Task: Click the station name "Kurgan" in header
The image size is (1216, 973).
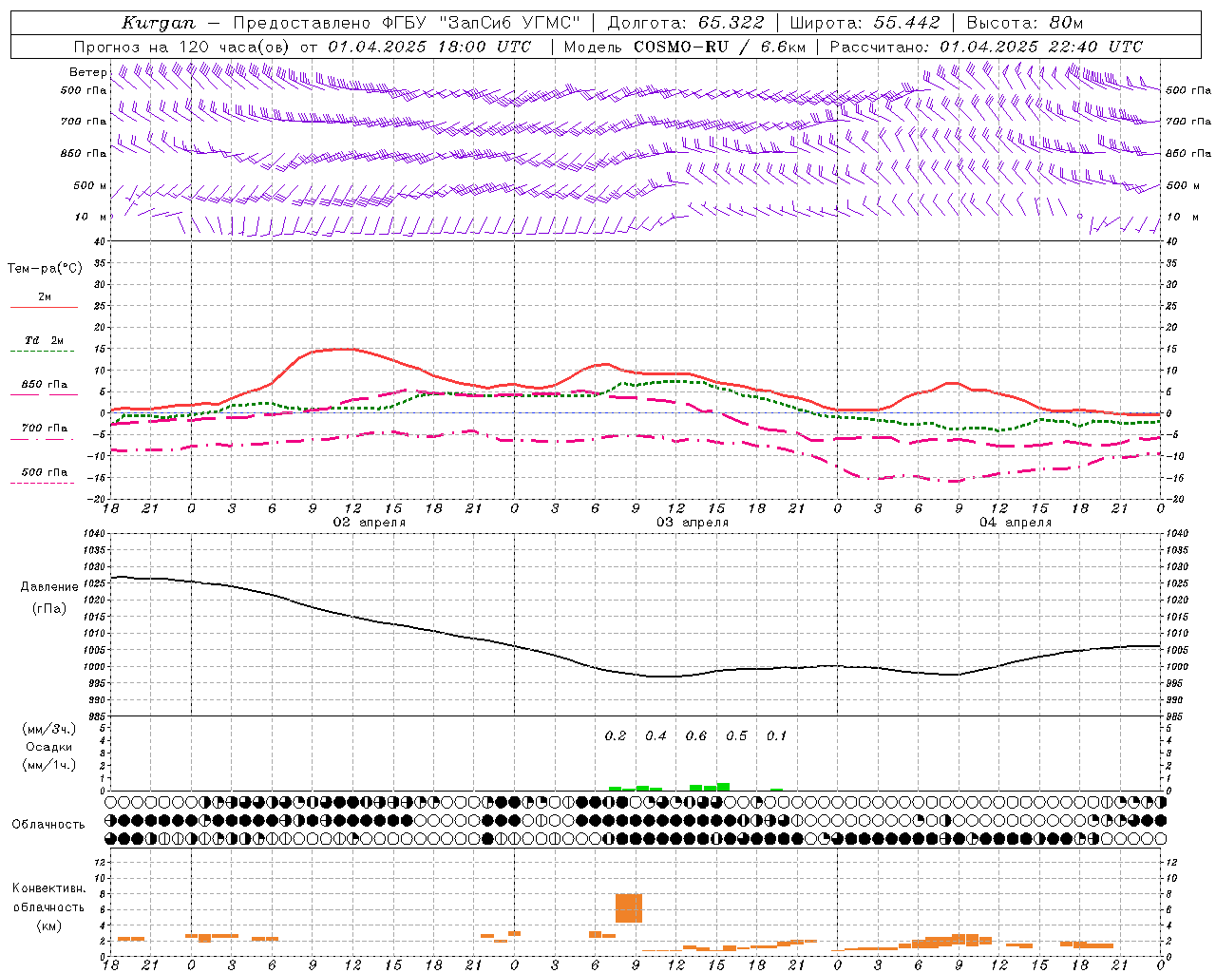Action: [x=159, y=23]
